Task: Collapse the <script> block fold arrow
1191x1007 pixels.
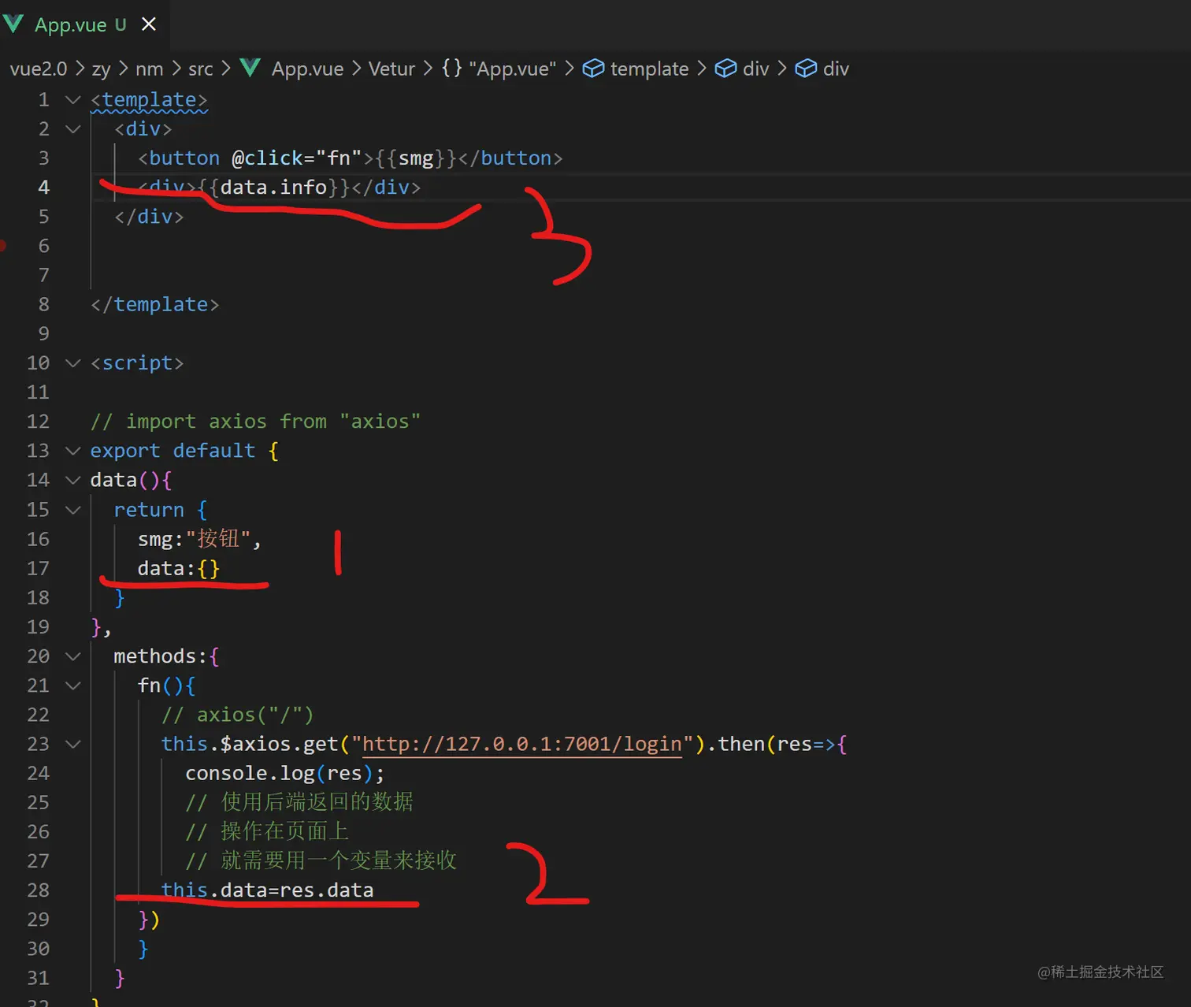Action: (x=73, y=363)
